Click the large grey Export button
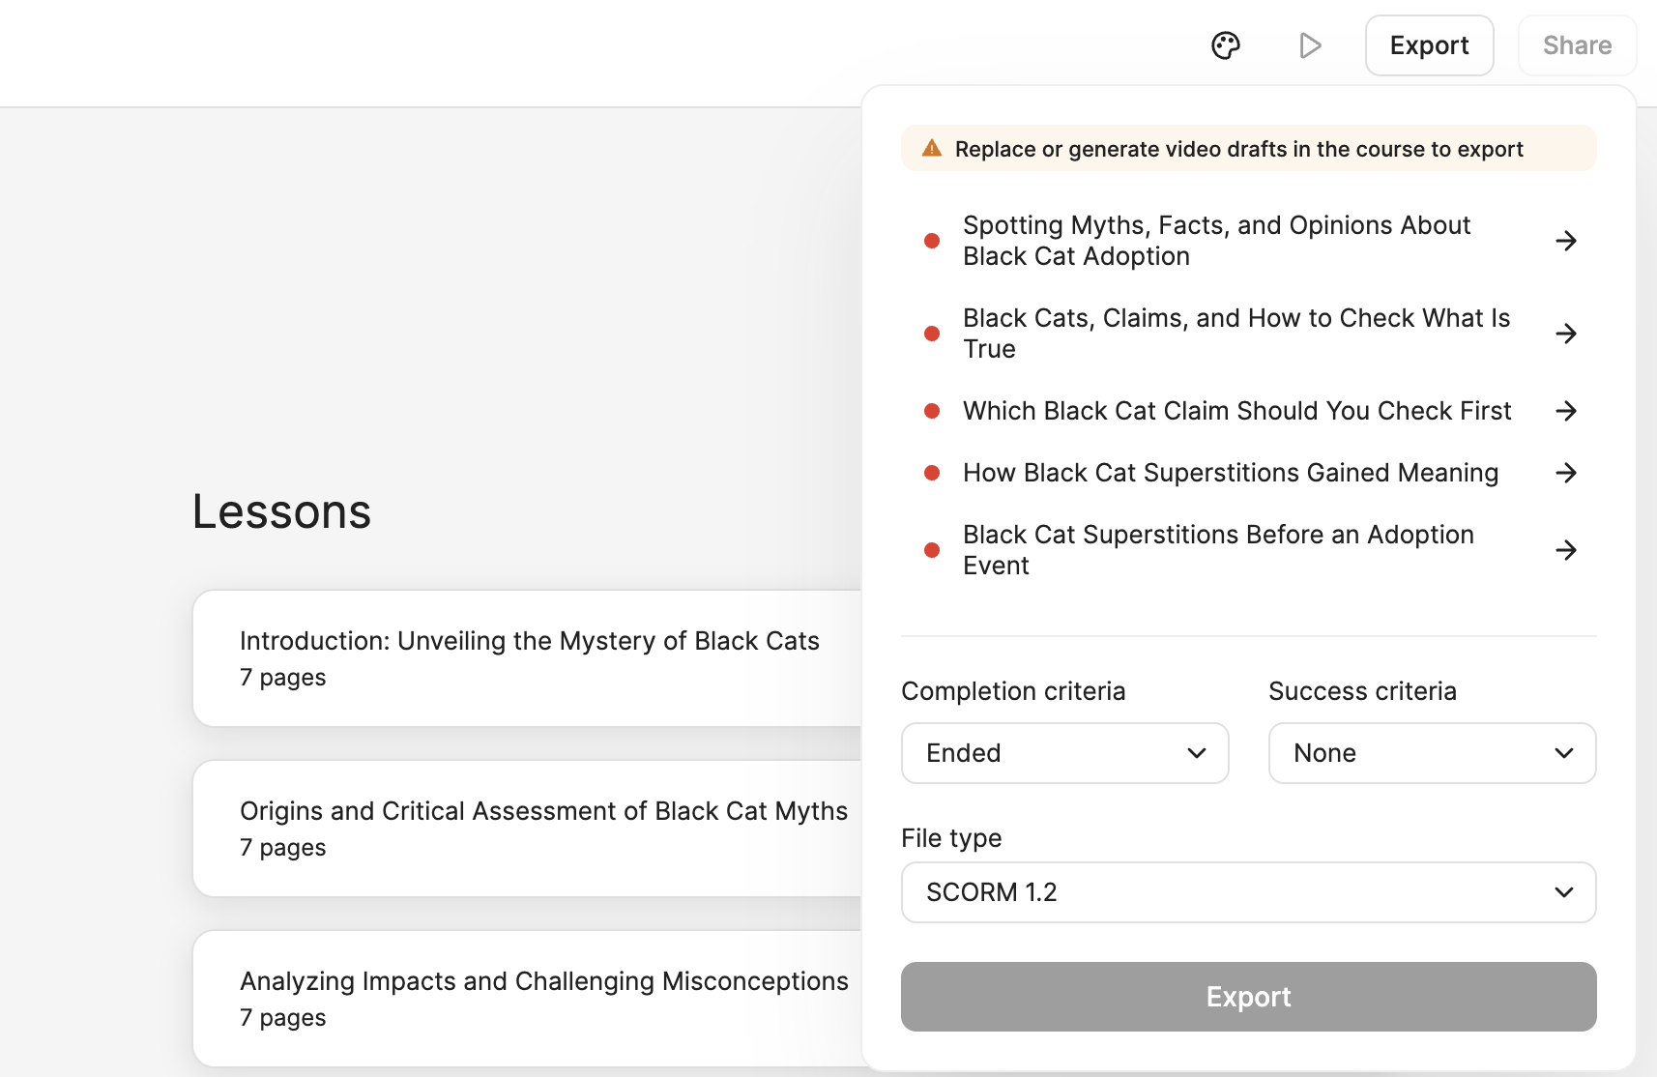1657x1077 pixels. pyautogui.click(x=1248, y=997)
